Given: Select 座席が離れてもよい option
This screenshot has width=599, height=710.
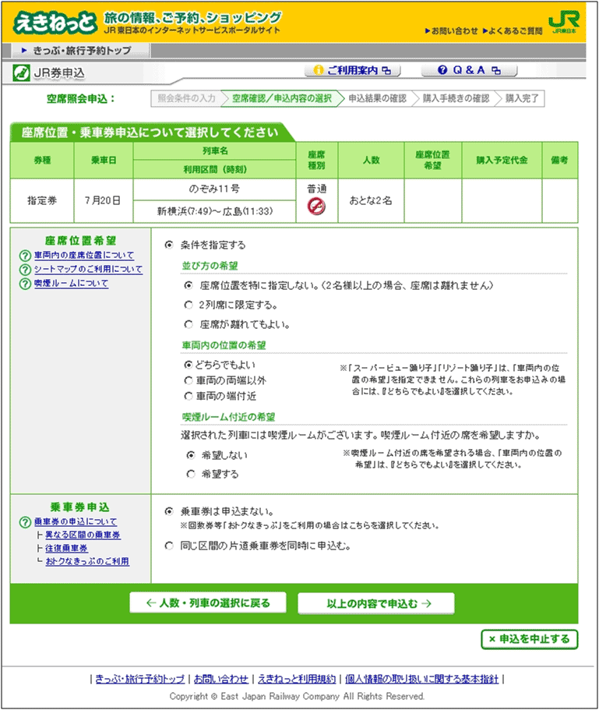Looking at the screenshot, I should click(189, 325).
